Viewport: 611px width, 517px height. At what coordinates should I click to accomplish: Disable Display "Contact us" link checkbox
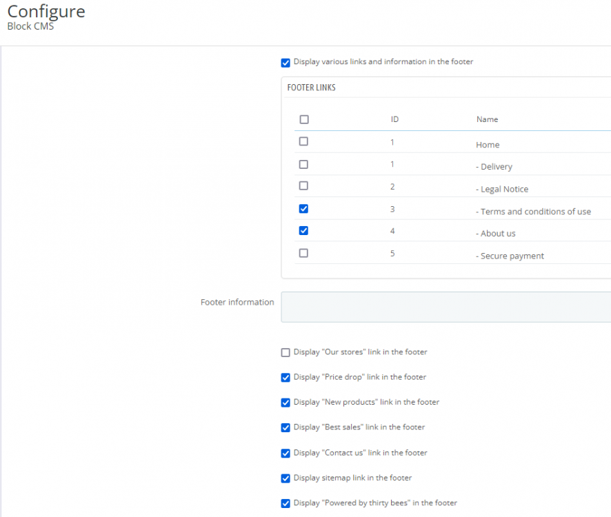(x=286, y=454)
